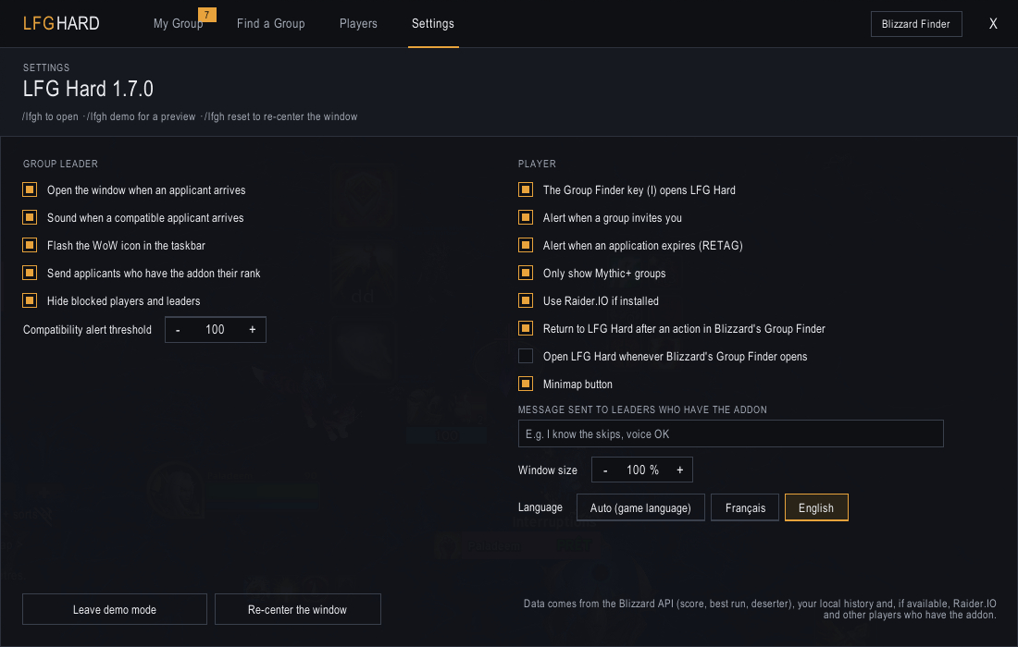
Task: Increase the compatibility alert threshold
Action: click(253, 330)
